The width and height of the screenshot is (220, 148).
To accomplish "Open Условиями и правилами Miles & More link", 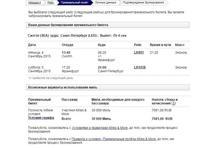I will tap(100, 128).
